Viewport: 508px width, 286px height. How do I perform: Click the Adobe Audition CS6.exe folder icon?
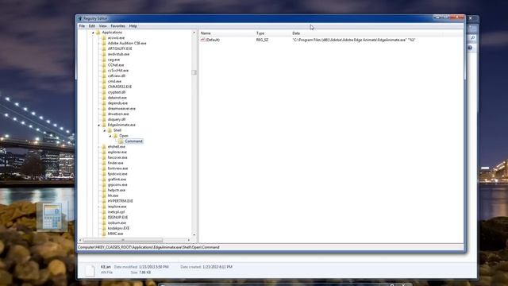click(x=104, y=43)
